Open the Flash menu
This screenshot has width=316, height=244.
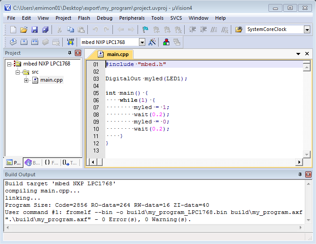(x=84, y=18)
